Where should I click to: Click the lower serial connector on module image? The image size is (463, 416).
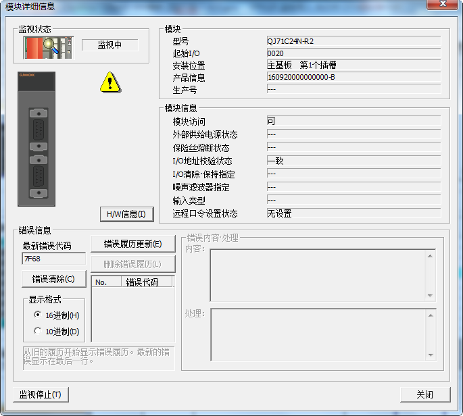tap(39, 178)
